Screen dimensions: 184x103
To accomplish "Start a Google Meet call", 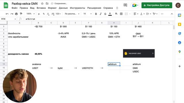I will (135, 5).
